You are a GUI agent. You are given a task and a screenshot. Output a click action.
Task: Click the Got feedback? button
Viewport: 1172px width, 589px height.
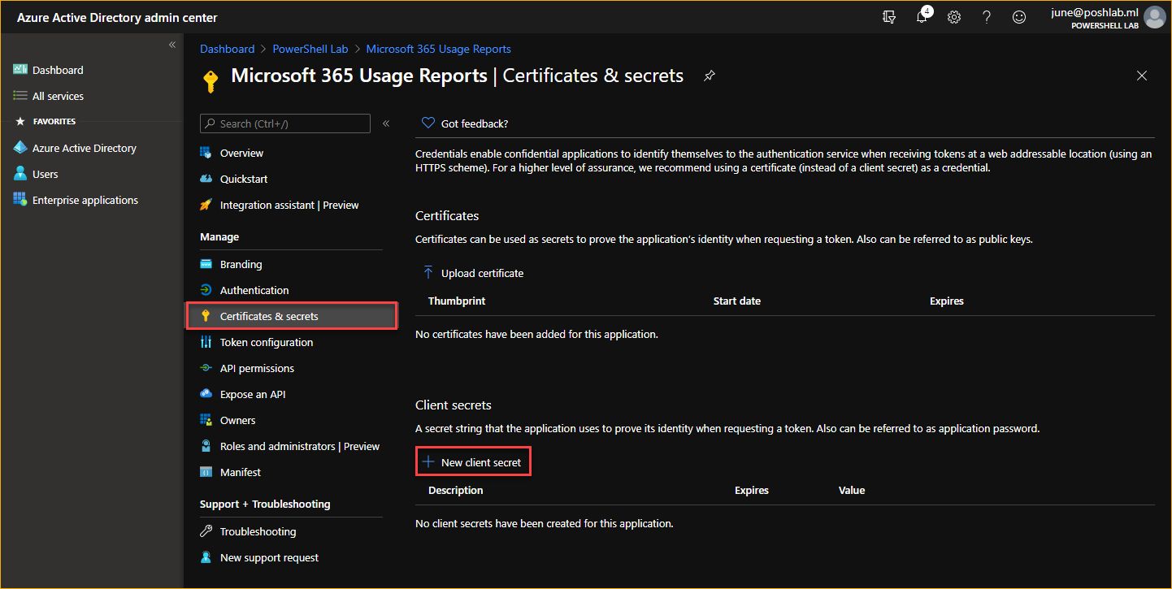point(465,123)
